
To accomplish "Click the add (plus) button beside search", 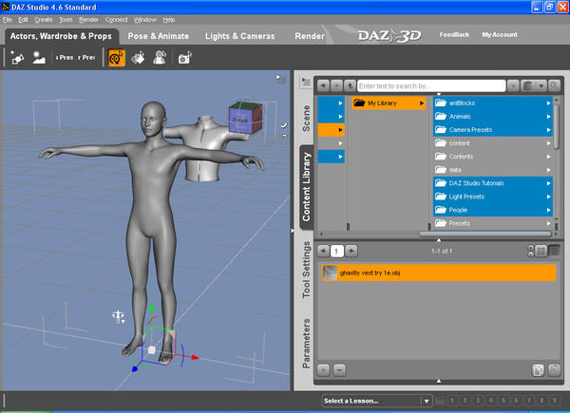I will coord(323,86).
